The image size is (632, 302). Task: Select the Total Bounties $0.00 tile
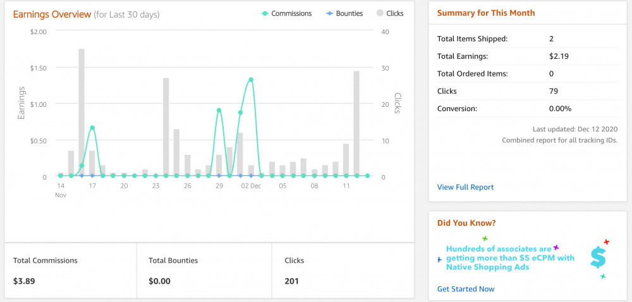[204, 270]
